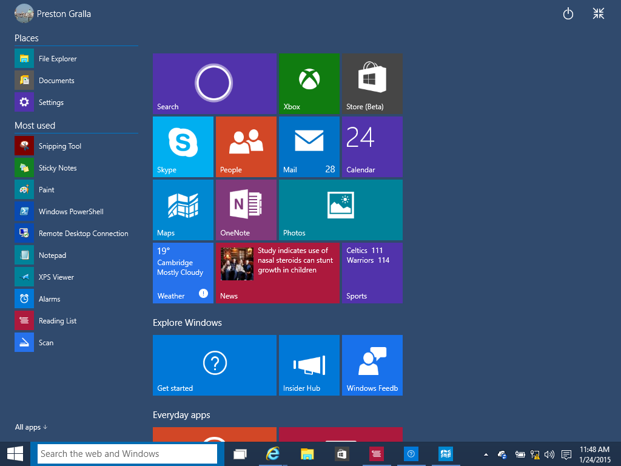Open Get started icon on the taskbar

click(x=411, y=454)
